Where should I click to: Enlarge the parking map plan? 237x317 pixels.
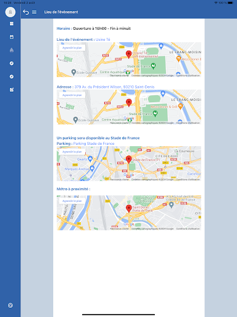72,152
